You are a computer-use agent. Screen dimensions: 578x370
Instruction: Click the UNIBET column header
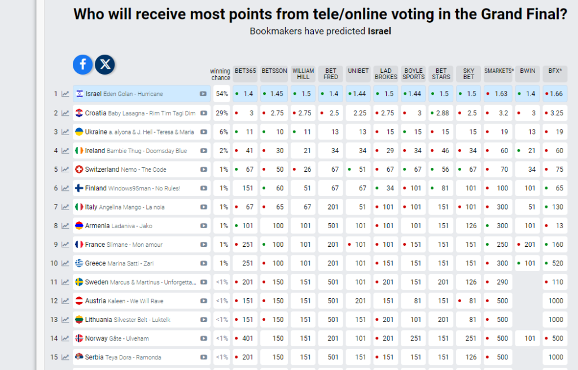coord(358,72)
